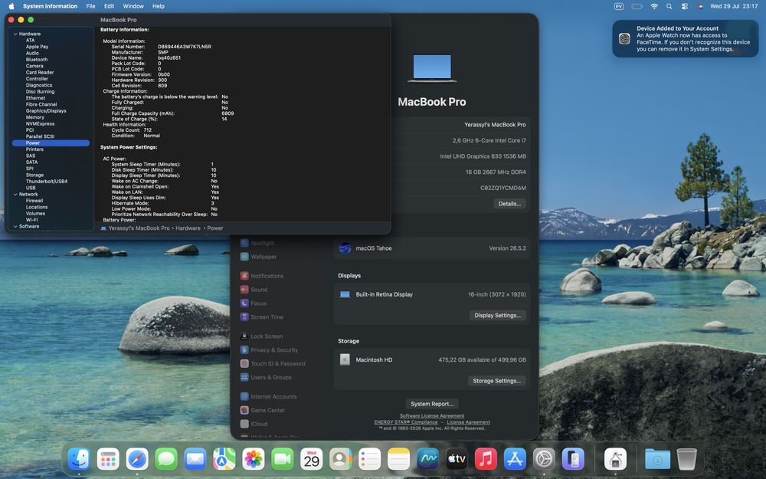Open the Window menu
Image resolution: width=766 pixels, height=479 pixels.
[x=133, y=6]
